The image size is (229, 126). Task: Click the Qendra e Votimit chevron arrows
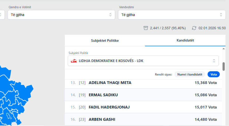pyautogui.click(x=110, y=15)
